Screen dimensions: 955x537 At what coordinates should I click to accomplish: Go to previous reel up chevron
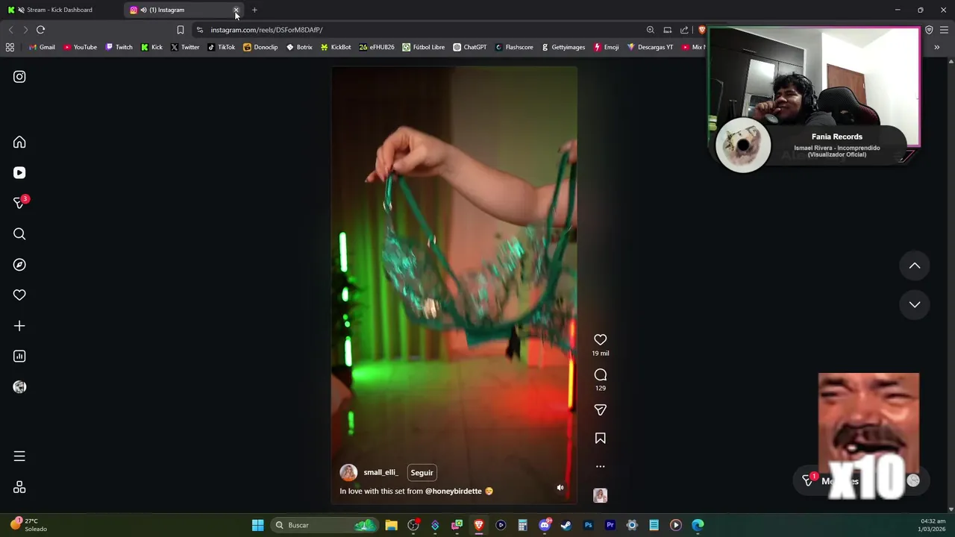pyautogui.click(x=915, y=266)
